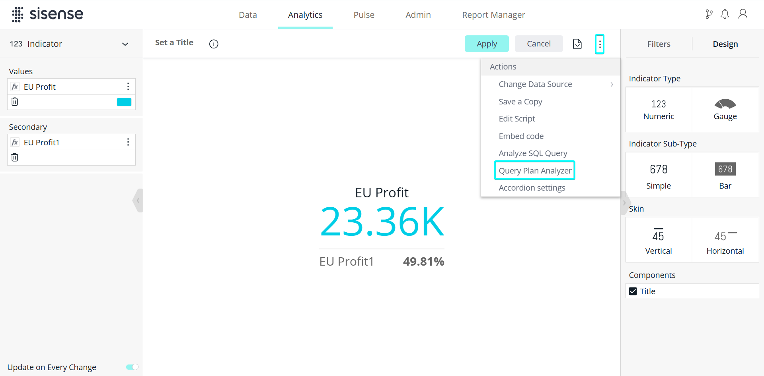Click the document icon next to Cancel

click(x=577, y=44)
